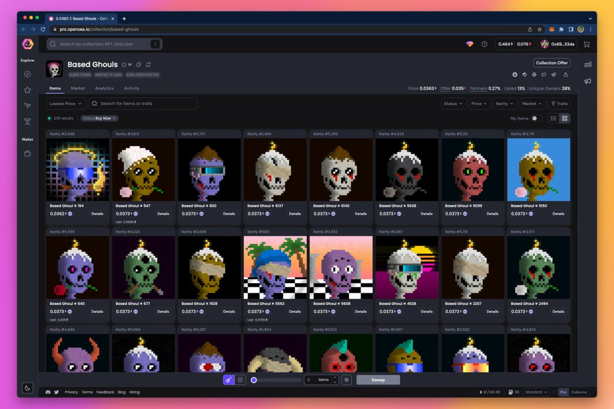
Task: Open the shopping cart in the top bar
Action: point(587,44)
